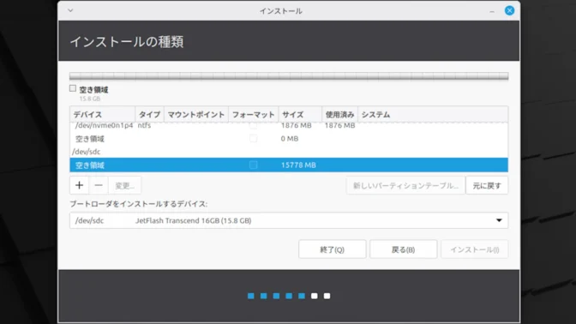
Task: Minimize the インストール window
Action: click(x=492, y=11)
